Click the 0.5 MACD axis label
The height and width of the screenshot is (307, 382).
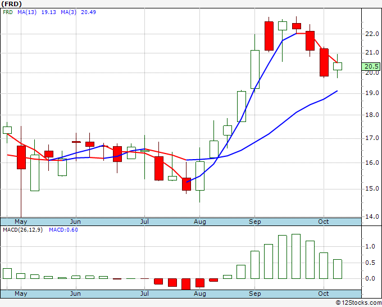pyautogui.click(x=370, y=263)
